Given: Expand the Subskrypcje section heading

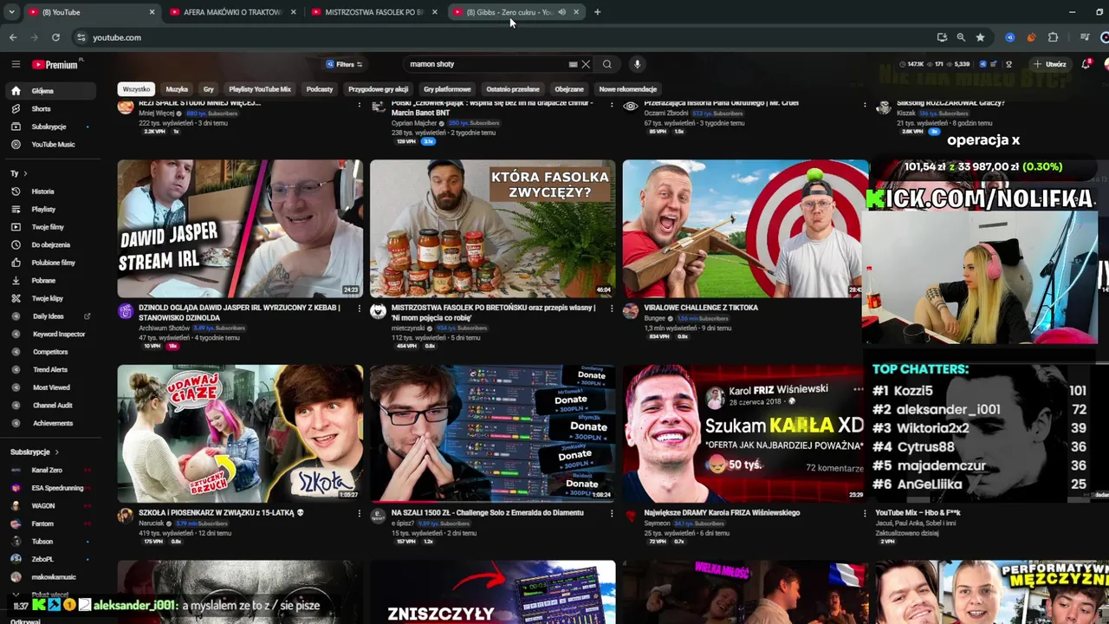Looking at the screenshot, I should [x=35, y=452].
